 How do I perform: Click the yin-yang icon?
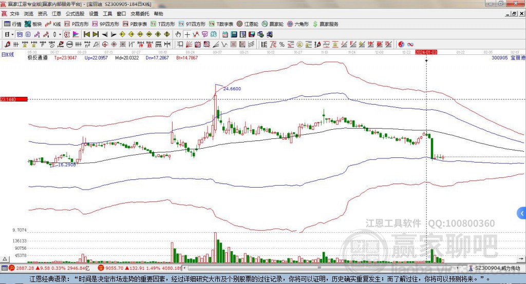401,45
